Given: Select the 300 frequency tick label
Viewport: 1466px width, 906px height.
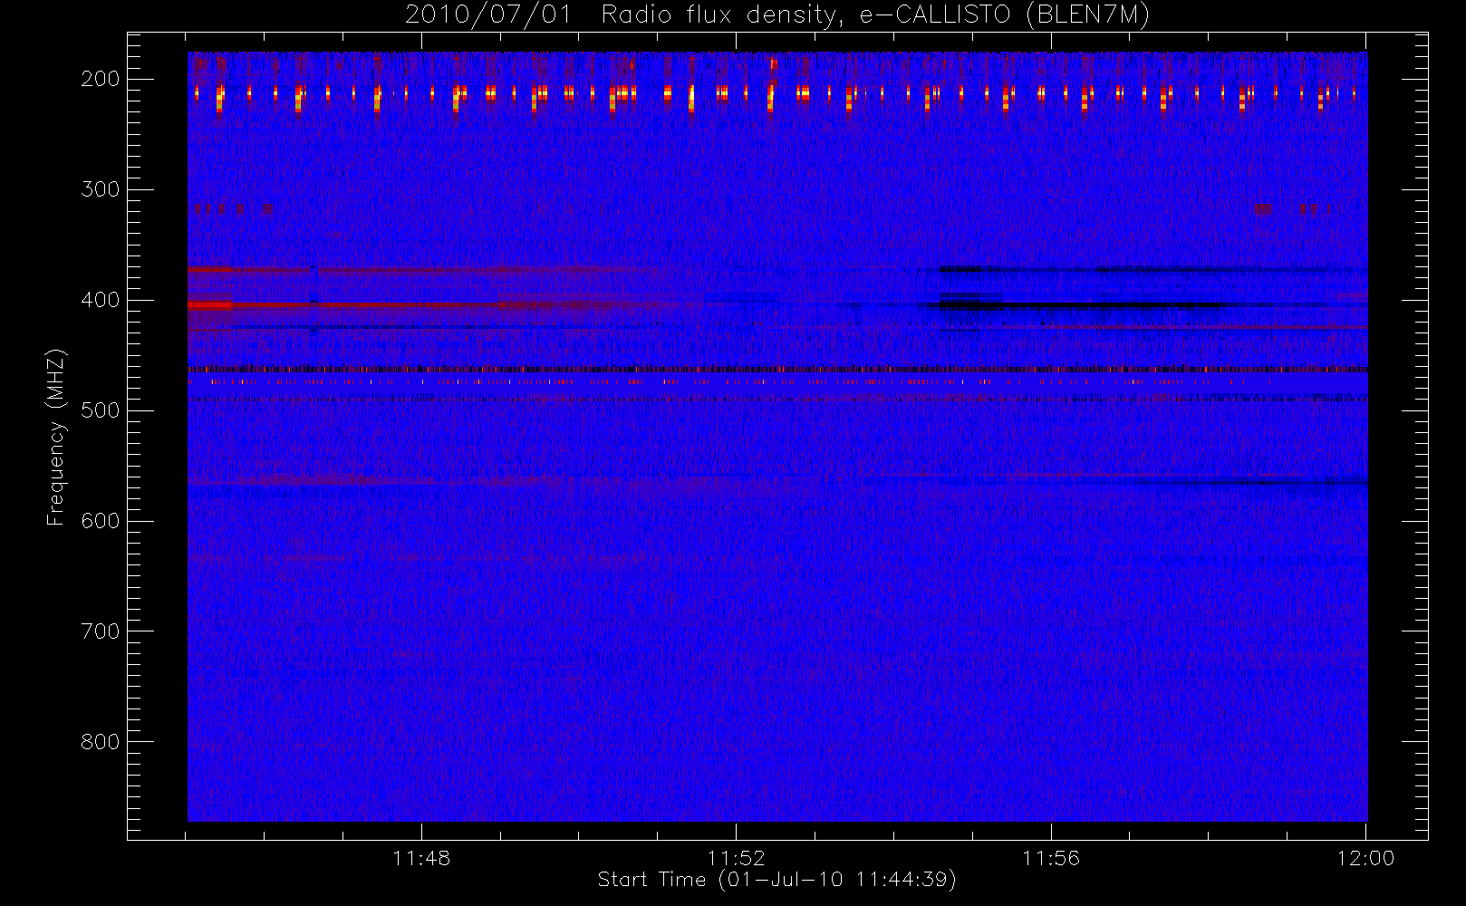Looking at the screenshot, I should [101, 189].
